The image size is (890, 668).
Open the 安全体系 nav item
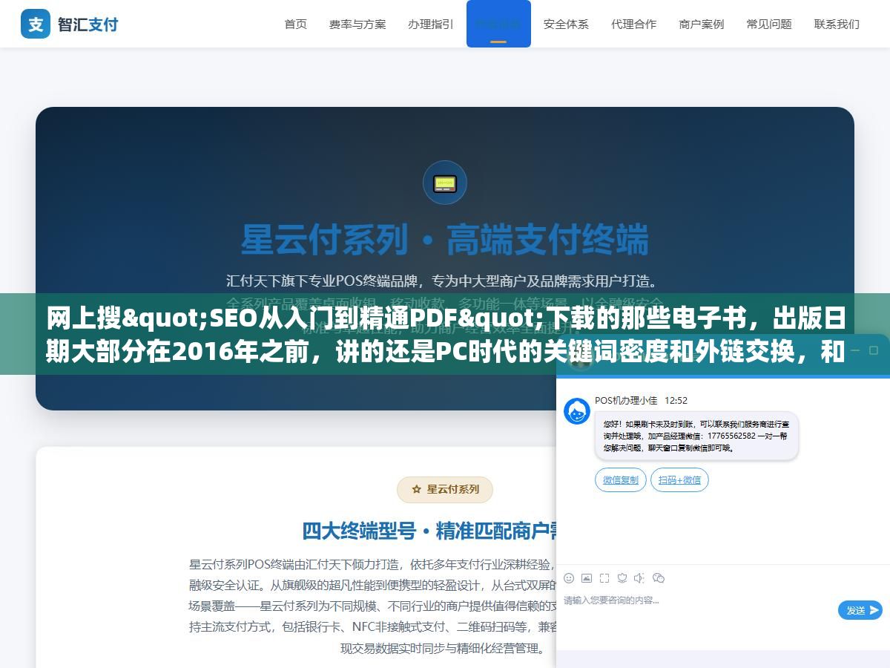coord(566,24)
